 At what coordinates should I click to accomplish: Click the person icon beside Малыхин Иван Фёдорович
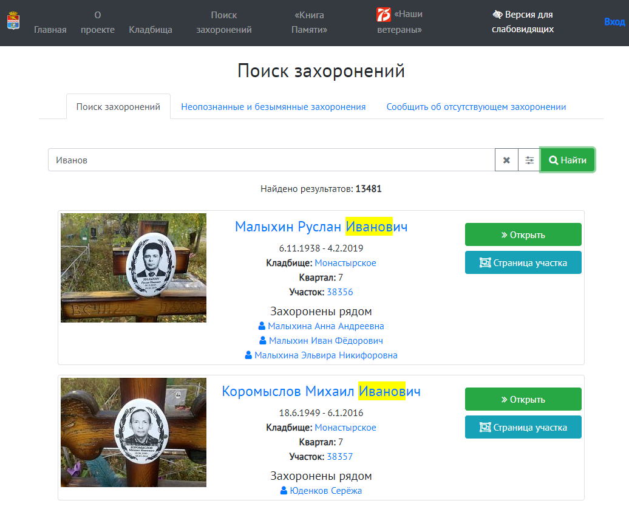[263, 340]
